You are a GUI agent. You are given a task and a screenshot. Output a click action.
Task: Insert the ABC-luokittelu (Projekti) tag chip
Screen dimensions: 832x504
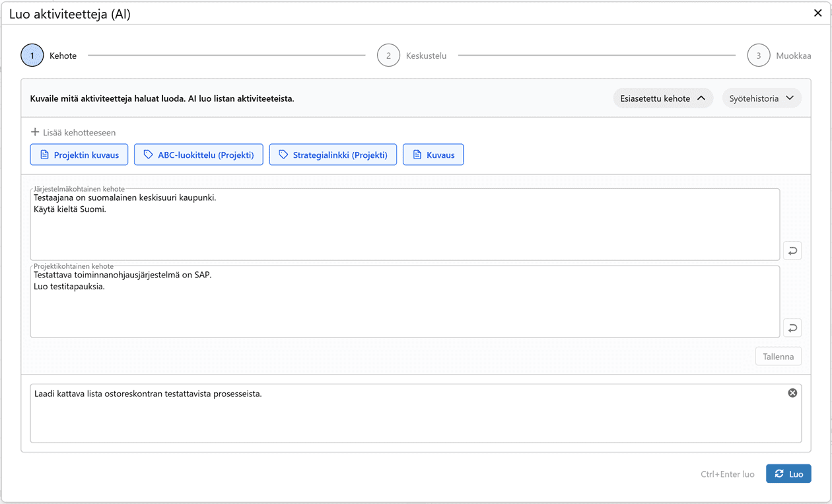click(199, 155)
